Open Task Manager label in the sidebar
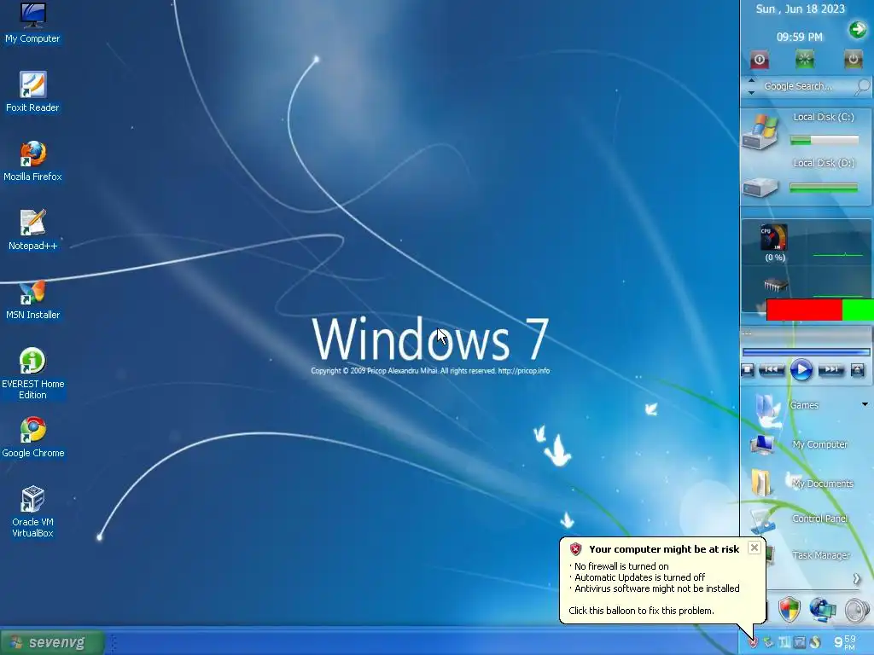The height and width of the screenshot is (655, 874). click(821, 555)
